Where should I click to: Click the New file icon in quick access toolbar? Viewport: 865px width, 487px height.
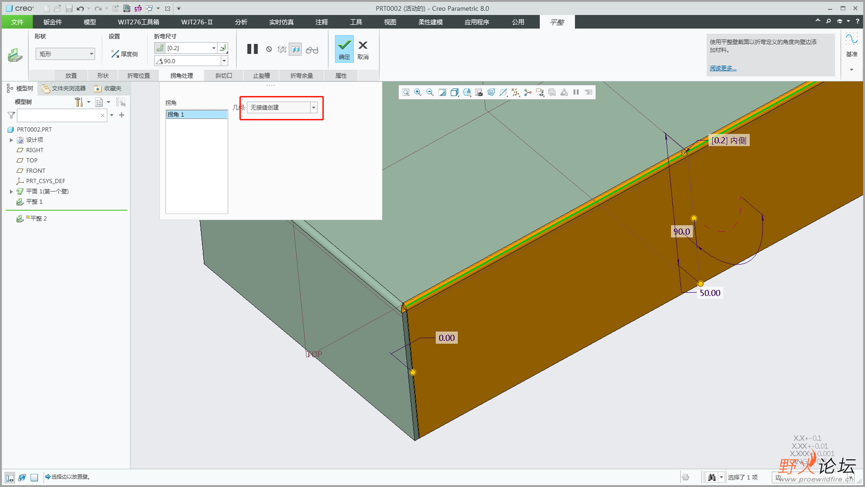pos(46,8)
